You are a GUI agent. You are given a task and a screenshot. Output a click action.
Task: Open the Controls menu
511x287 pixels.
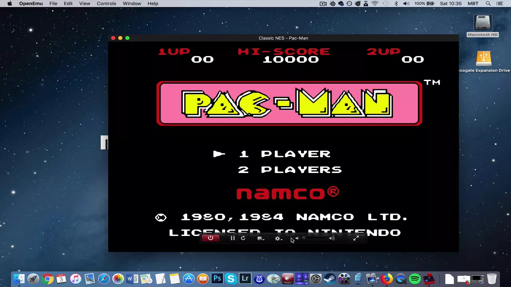[107, 4]
